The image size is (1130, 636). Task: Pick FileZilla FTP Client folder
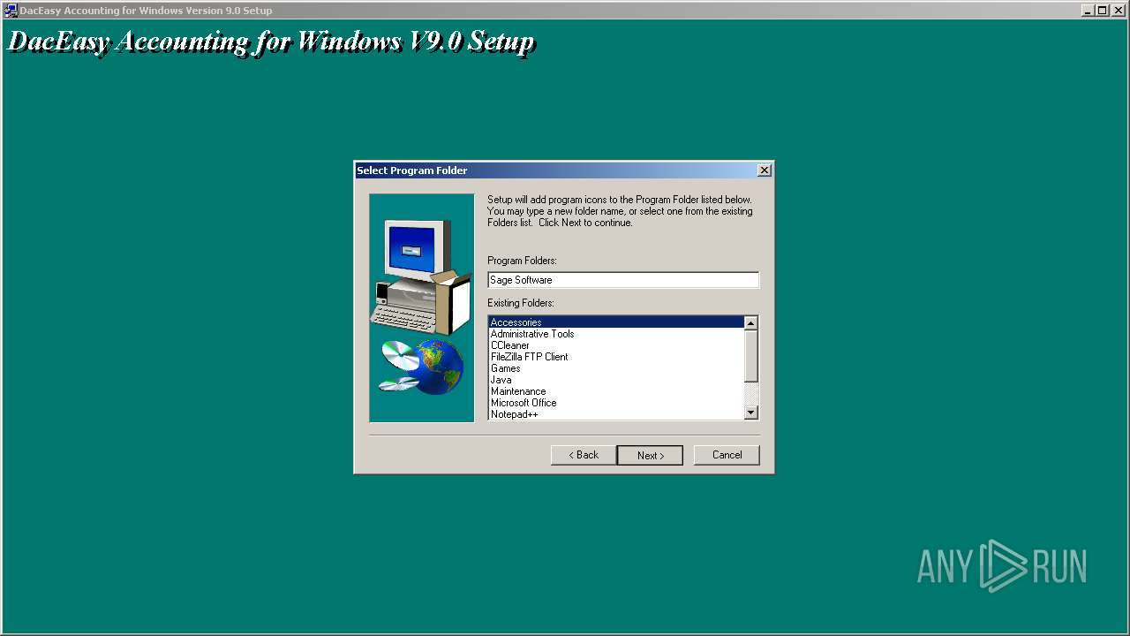pos(616,357)
